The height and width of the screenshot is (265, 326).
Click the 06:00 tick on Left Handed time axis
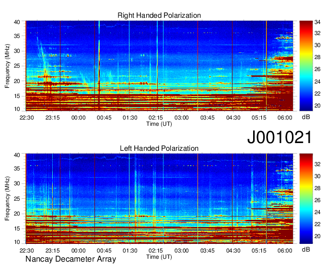click(x=285, y=251)
